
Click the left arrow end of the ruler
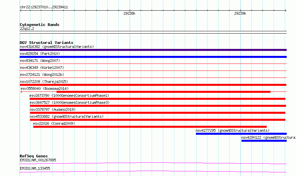coord(21,10)
